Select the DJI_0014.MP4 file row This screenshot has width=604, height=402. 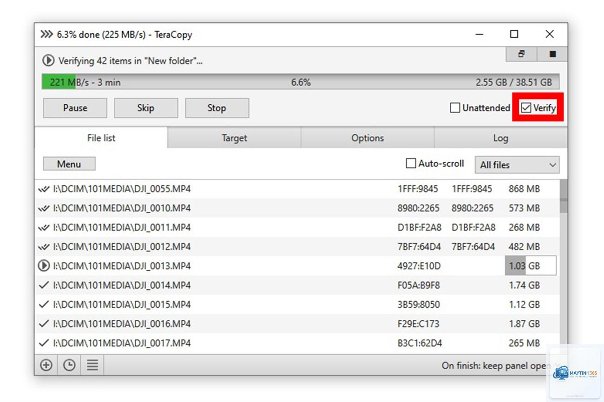point(297,285)
